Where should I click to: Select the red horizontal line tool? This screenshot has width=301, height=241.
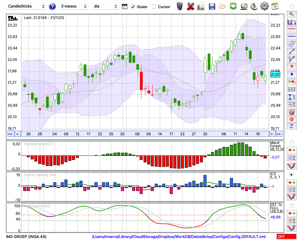pyautogui.click(x=291, y=29)
